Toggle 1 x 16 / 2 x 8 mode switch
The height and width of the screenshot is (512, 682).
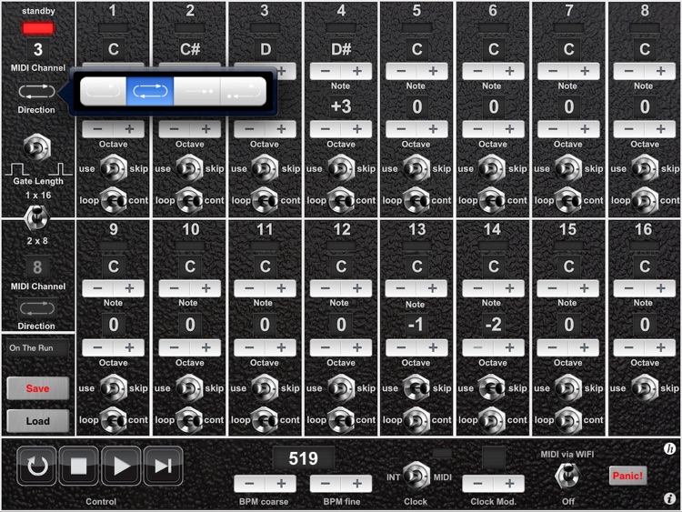click(x=36, y=217)
